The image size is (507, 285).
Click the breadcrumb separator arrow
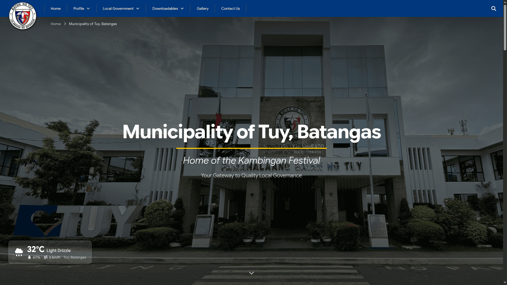point(65,24)
